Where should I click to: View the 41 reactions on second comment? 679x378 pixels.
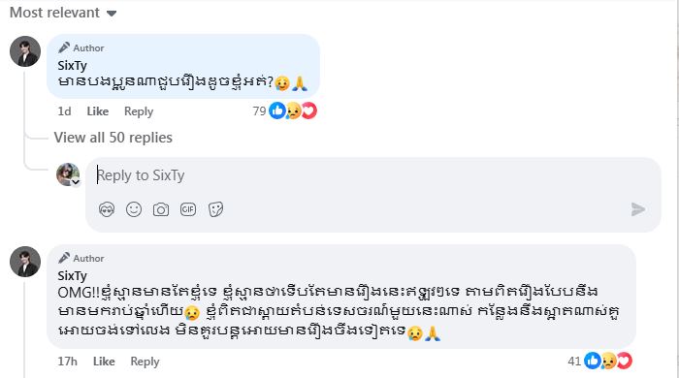[x=599, y=362]
